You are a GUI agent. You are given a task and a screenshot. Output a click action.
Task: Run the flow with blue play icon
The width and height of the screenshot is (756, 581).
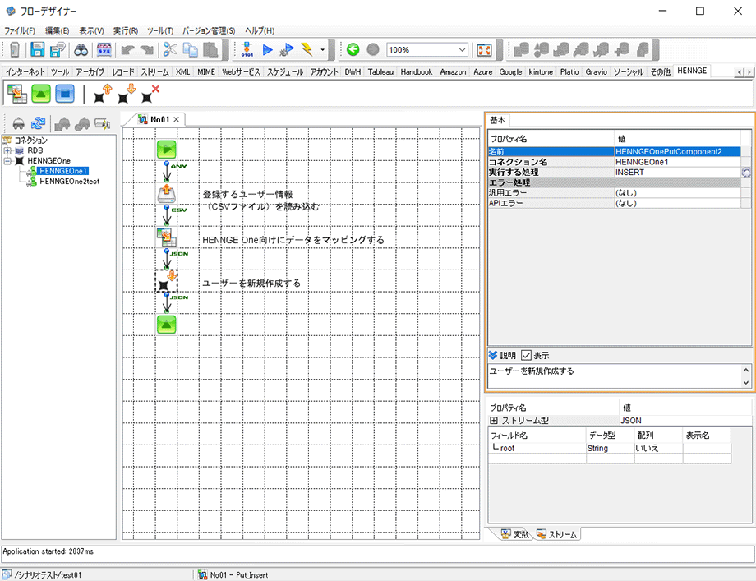[x=268, y=49]
